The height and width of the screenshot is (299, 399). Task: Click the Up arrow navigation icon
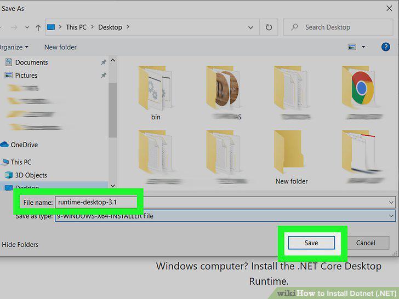tap(38, 27)
